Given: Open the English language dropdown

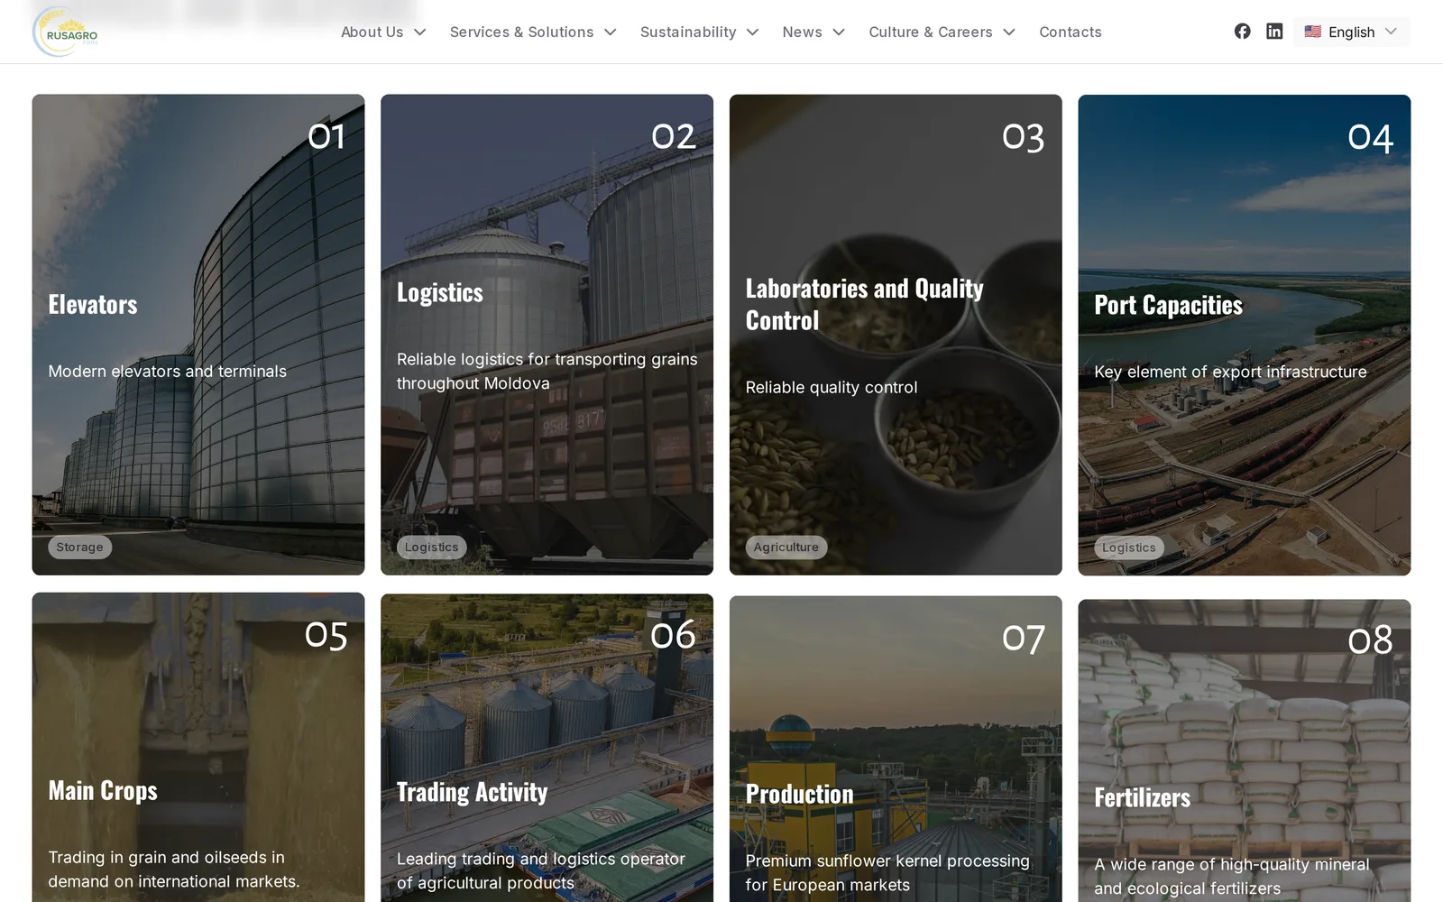Looking at the screenshot, I should pos(1351,32).
